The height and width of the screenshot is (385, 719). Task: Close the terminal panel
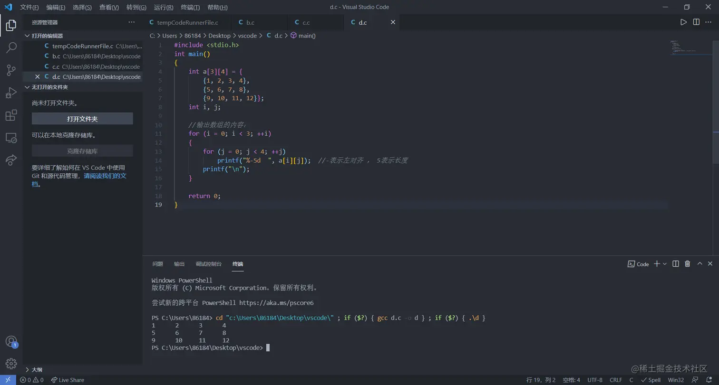click(x=710, y=264)
